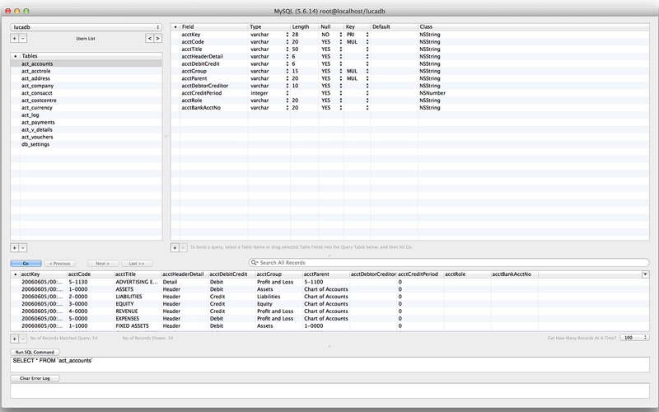Open the Type dropdown for acctKey

tap(287, 35)
